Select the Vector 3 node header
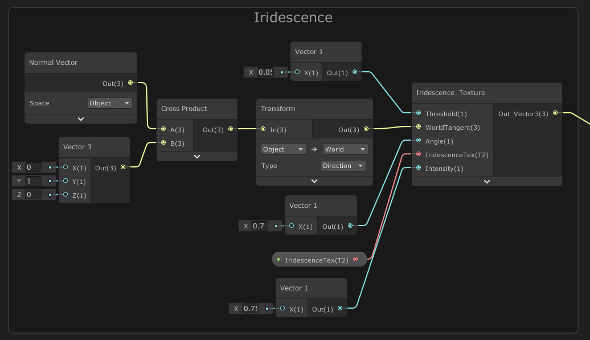590x340 pixels. pos(94,147)
